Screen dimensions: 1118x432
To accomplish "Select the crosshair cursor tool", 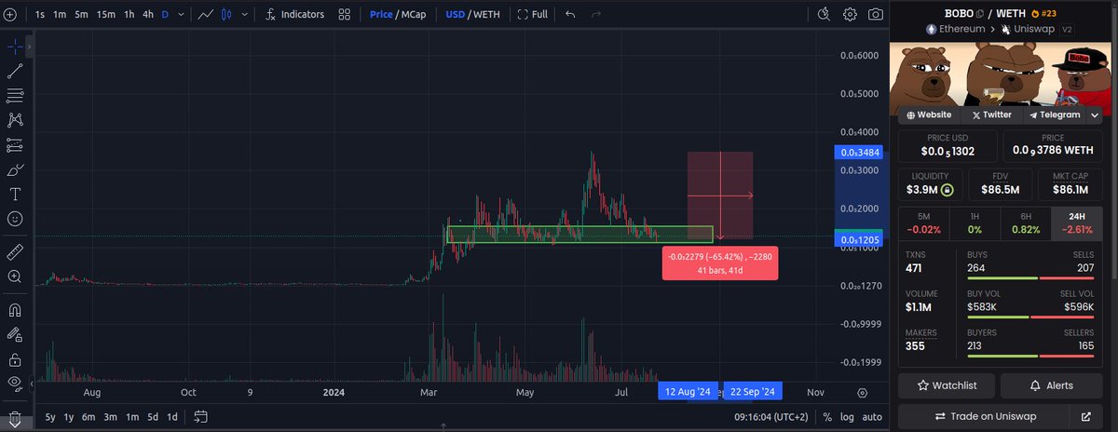I will 15,46.
